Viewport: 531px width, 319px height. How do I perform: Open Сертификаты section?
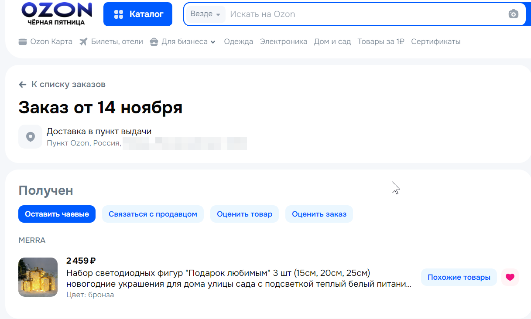click(436, 42)
